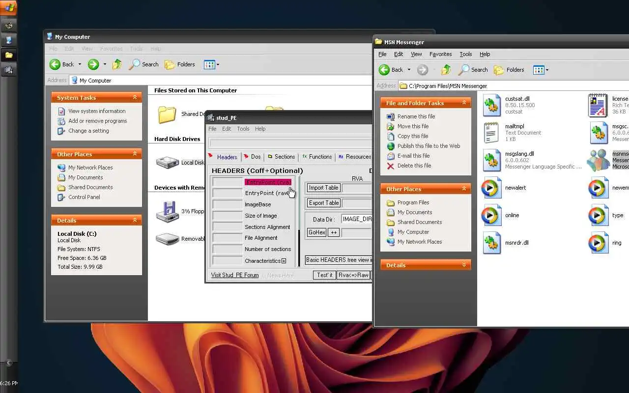629x393 pixels.
Task: Select msgslang.dll file icon
Action: [491, 160]
